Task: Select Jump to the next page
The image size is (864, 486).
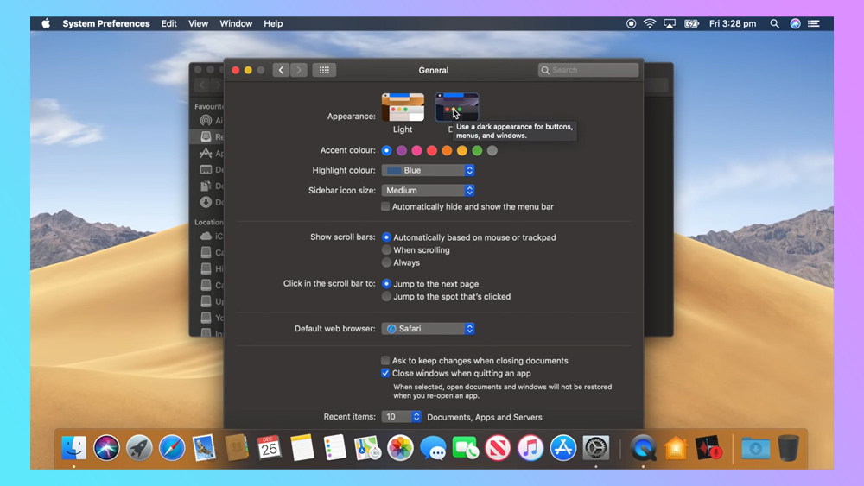Action: 386,284
